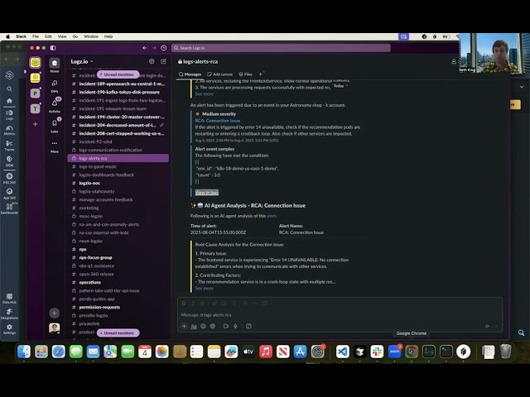Record an audio clip microphone icon
This screenshot has width=530, height=397.
pyautogui.click(x=235, y=326)
